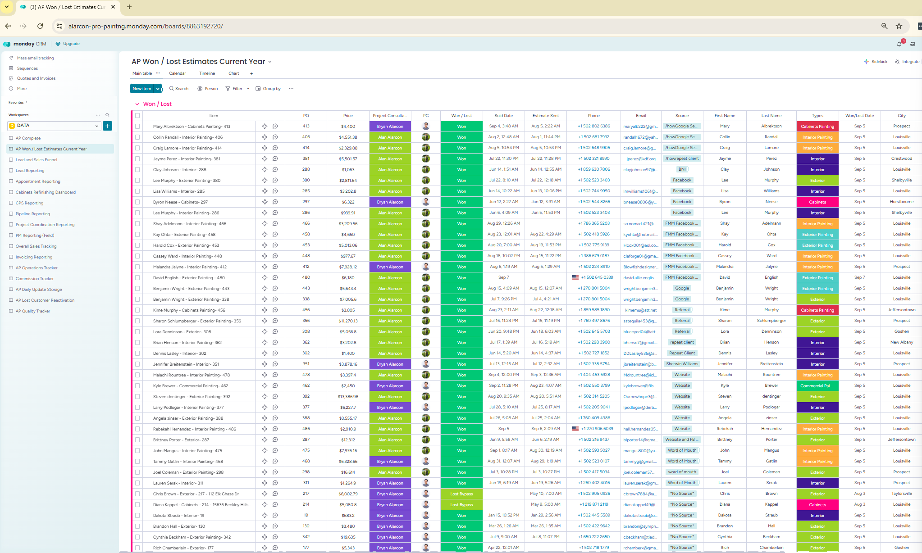The height and width of the screenshot is (553, 922).
Task: Open item sparkle icon for Collin Randall row
Action: coord(265,137)
